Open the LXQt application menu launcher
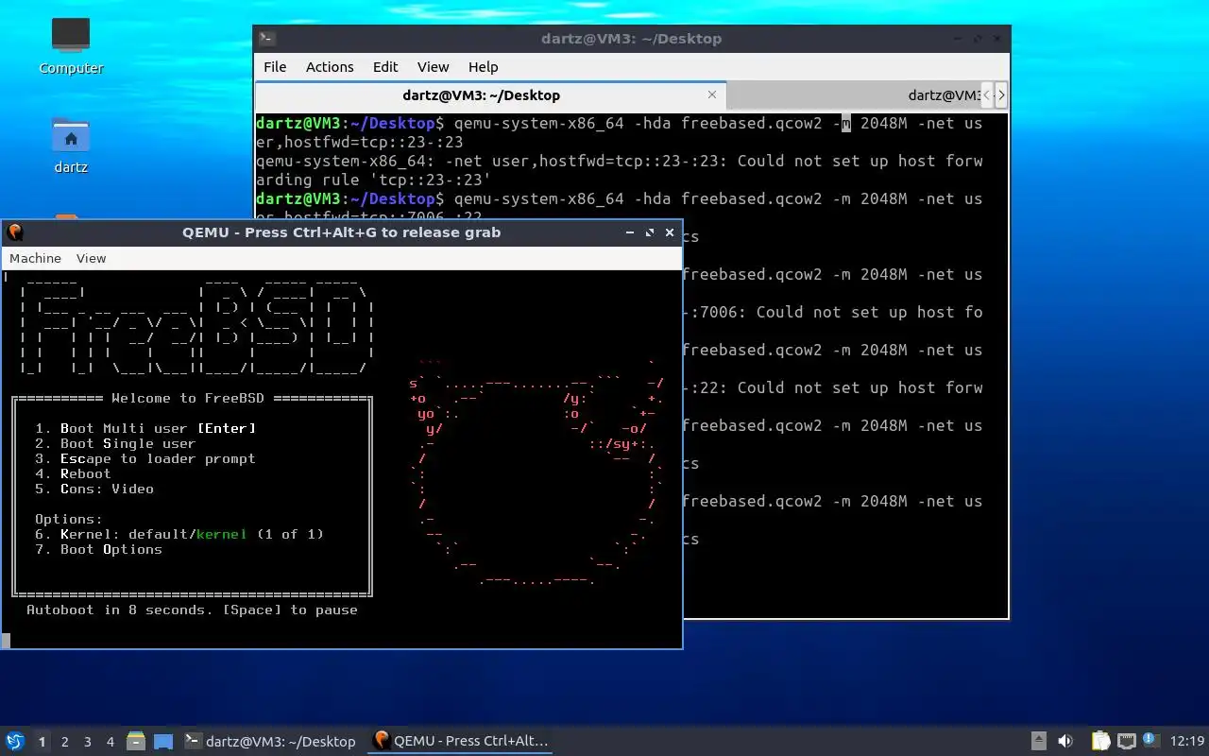This screenshot has width=1209, height=756. 15,741
